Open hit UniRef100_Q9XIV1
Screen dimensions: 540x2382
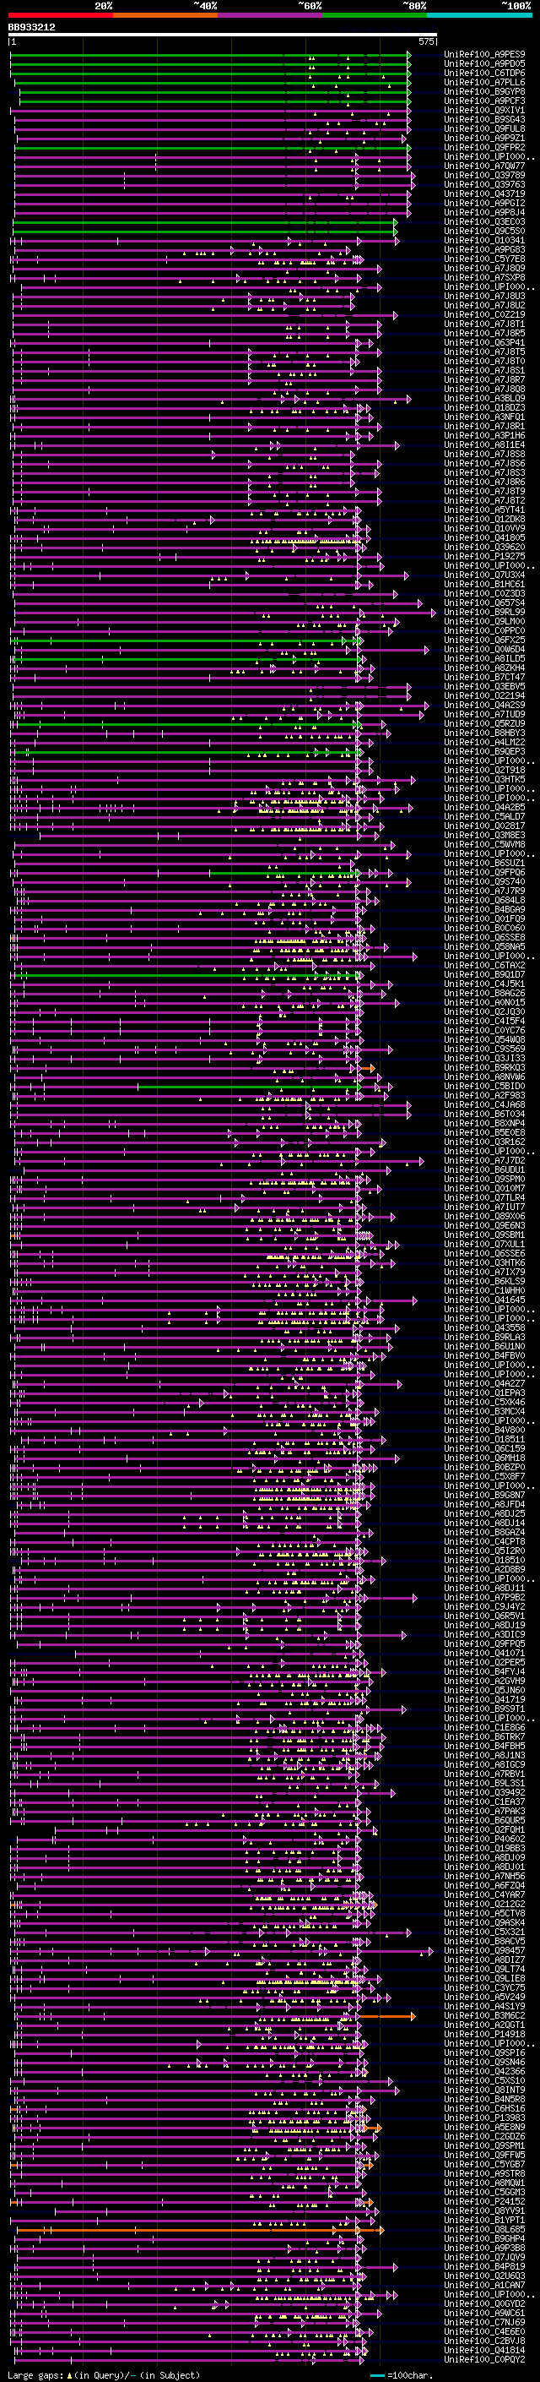click(x=483, y=110)
